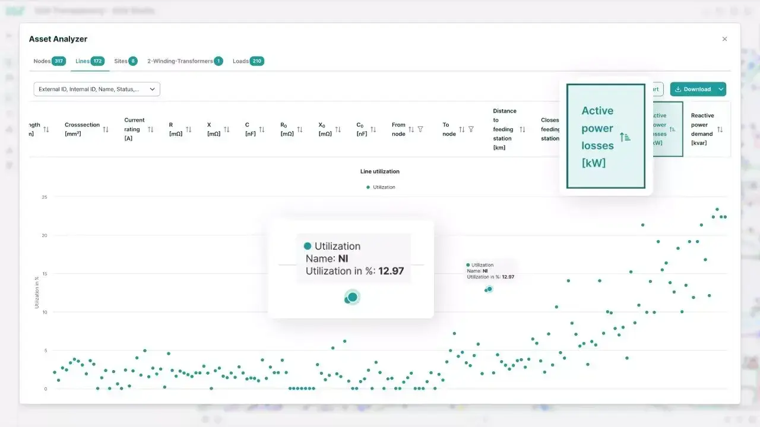
Task: Click the sort arrows beside To node
Action: point(462,129)
